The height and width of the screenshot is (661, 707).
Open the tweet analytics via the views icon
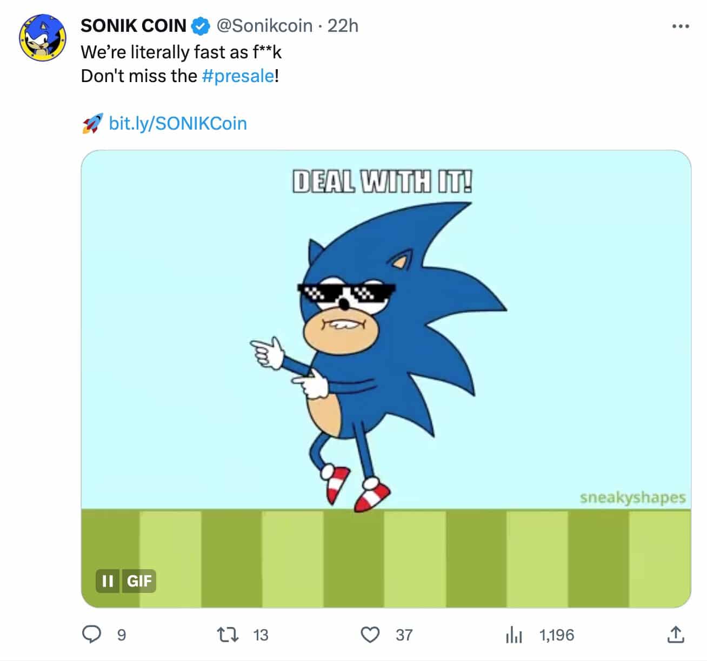(x=513, y=635)
